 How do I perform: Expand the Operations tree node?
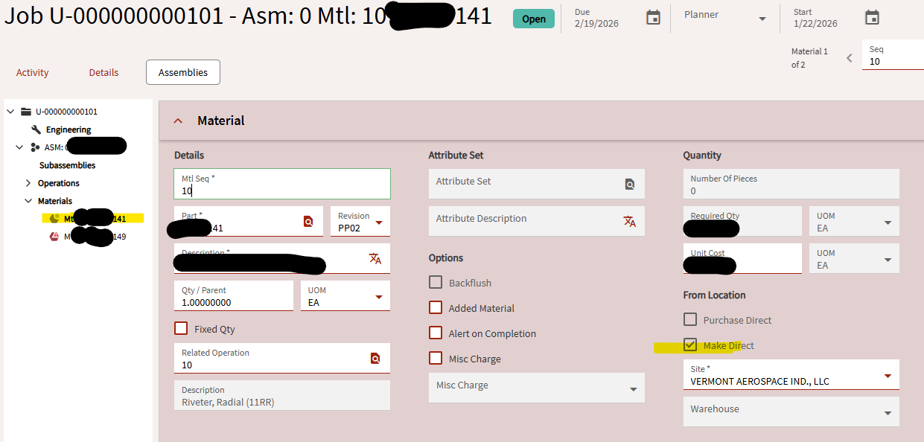tap(28, 183)
